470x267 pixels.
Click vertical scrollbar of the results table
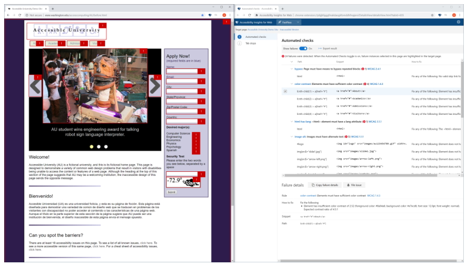(x=462, y=90)
